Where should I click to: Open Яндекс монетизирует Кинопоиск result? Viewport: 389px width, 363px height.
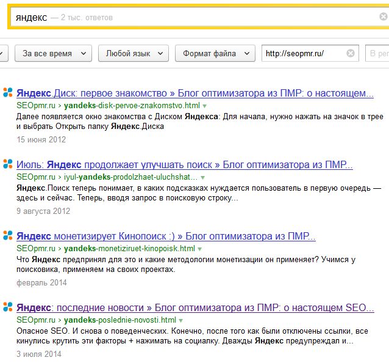point(166,237)
